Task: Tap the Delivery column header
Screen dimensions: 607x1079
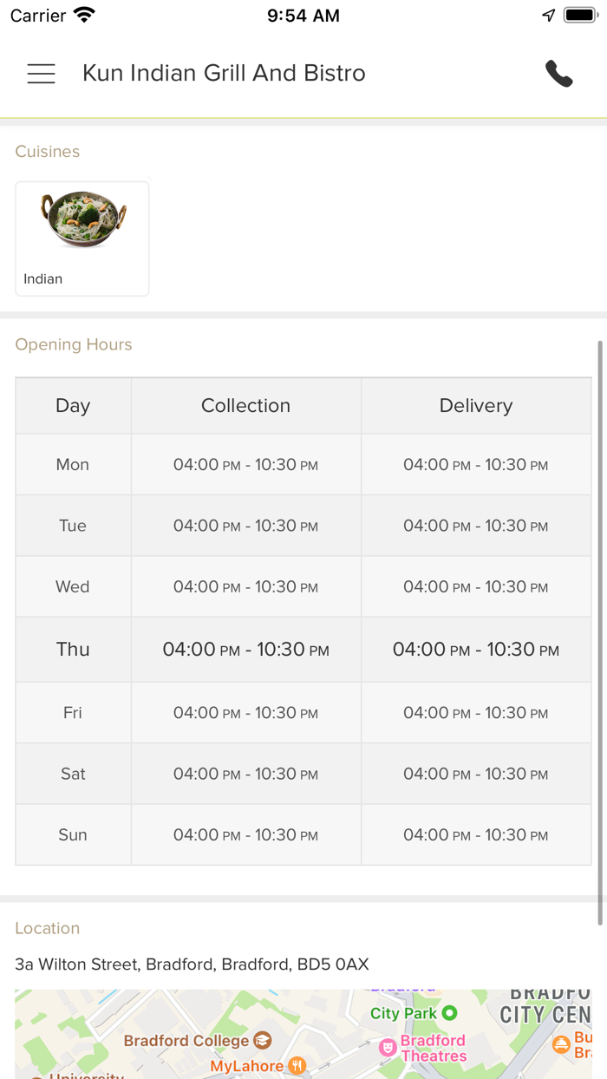Action: 475,406
